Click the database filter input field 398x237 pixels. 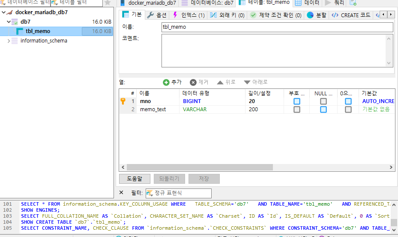(x=25, y=3)
